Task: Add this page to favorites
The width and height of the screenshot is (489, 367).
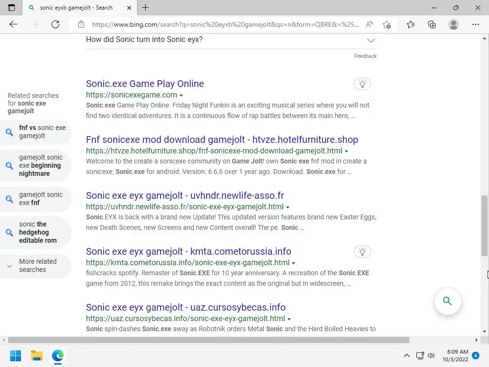Action: [x=387, y=24]
